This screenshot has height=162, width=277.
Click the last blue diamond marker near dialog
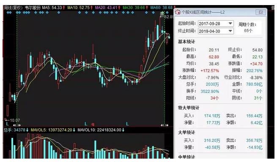click(167, 13)
